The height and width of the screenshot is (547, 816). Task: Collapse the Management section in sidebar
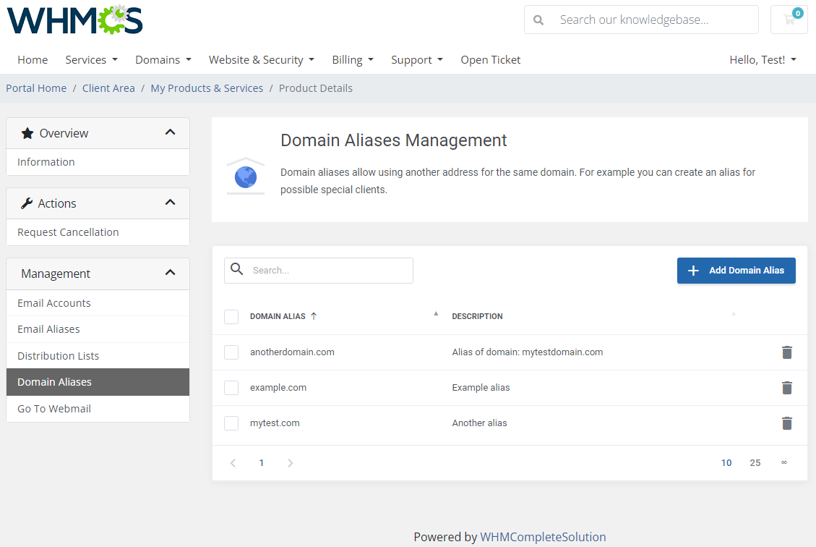pos(170,273)
